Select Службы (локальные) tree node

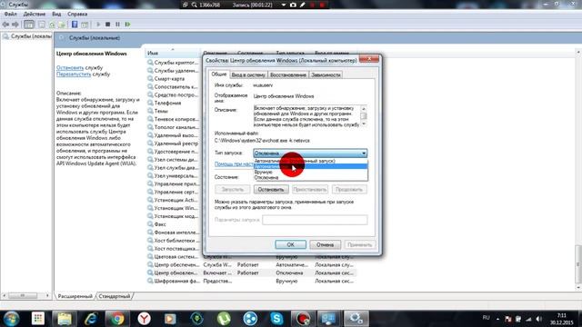[30, 36]
